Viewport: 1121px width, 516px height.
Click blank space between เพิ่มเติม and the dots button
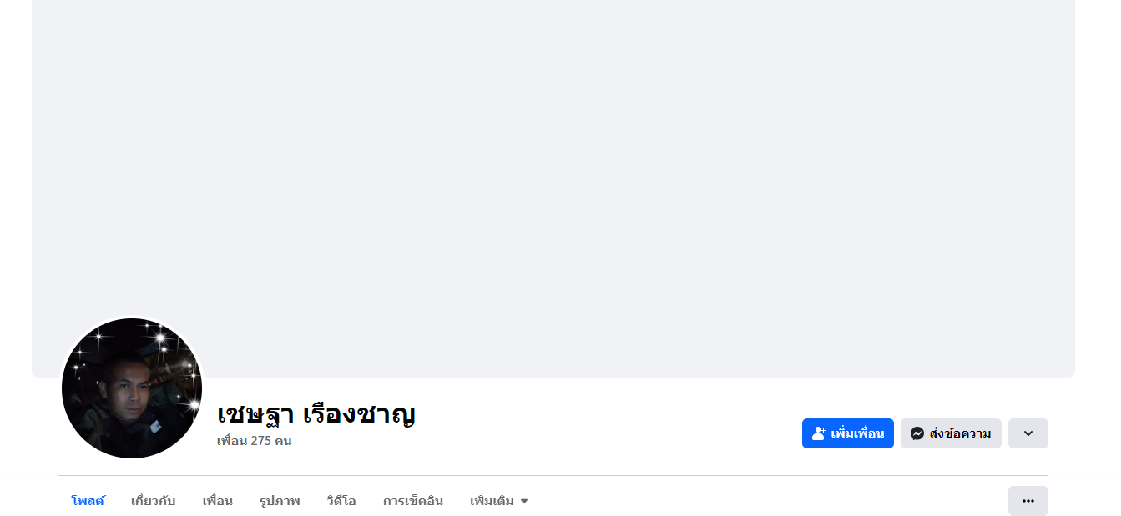(x=768, y=501)
